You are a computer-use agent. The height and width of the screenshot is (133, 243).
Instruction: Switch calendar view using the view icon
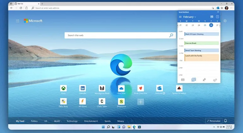[212, 17]
